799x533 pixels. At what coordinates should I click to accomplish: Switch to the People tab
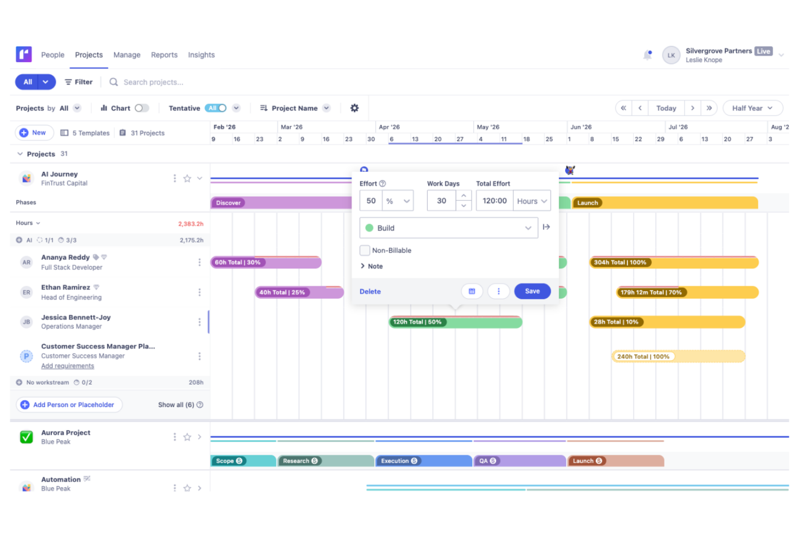[x=52, y=55]
